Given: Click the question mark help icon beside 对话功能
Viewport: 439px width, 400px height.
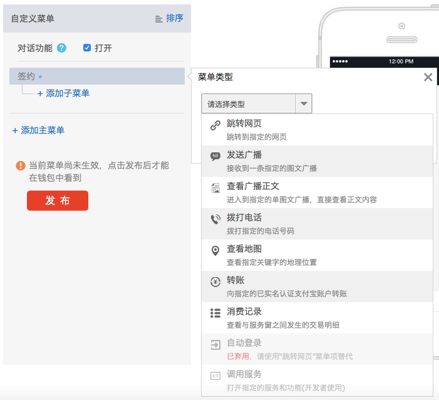Looking at the screenshot, I should [x=61, y=48].
